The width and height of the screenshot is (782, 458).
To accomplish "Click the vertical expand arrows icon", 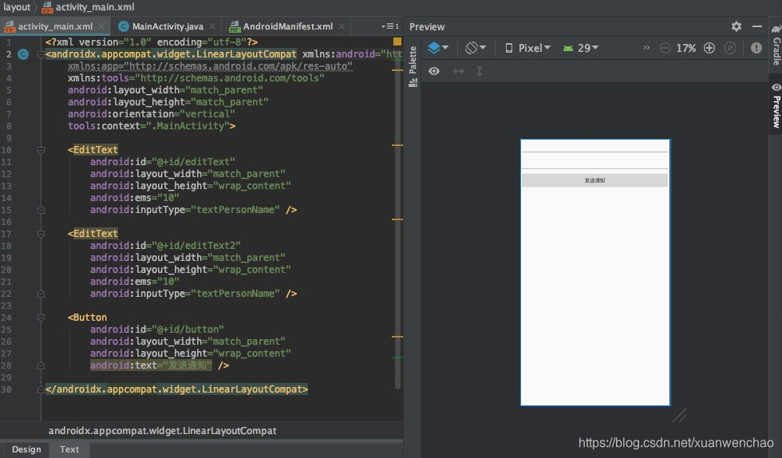I will point(480,71).
